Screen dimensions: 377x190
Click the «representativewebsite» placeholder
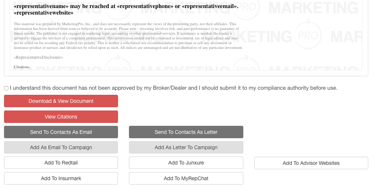[x=43, y=13]
